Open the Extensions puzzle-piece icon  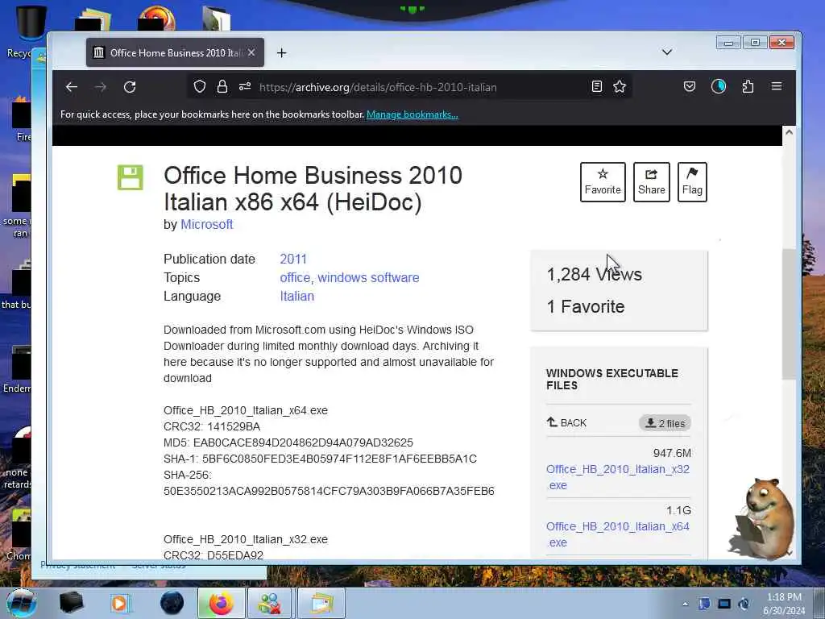click(x=748, y=86)
